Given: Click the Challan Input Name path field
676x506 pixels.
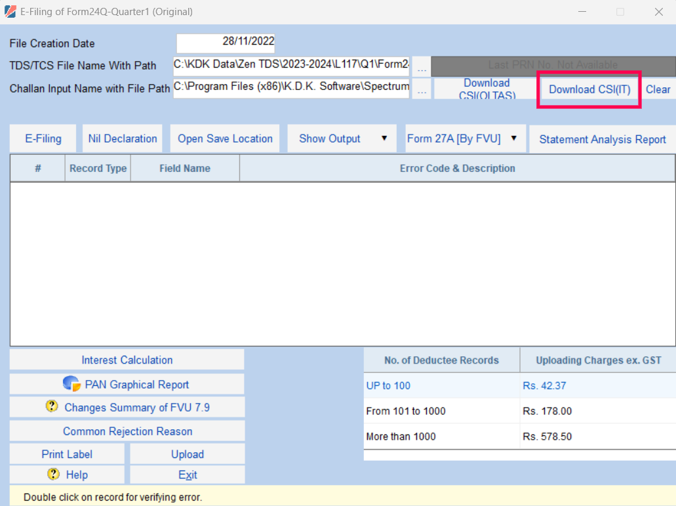Looking at the screenshot, I should 291,89.
